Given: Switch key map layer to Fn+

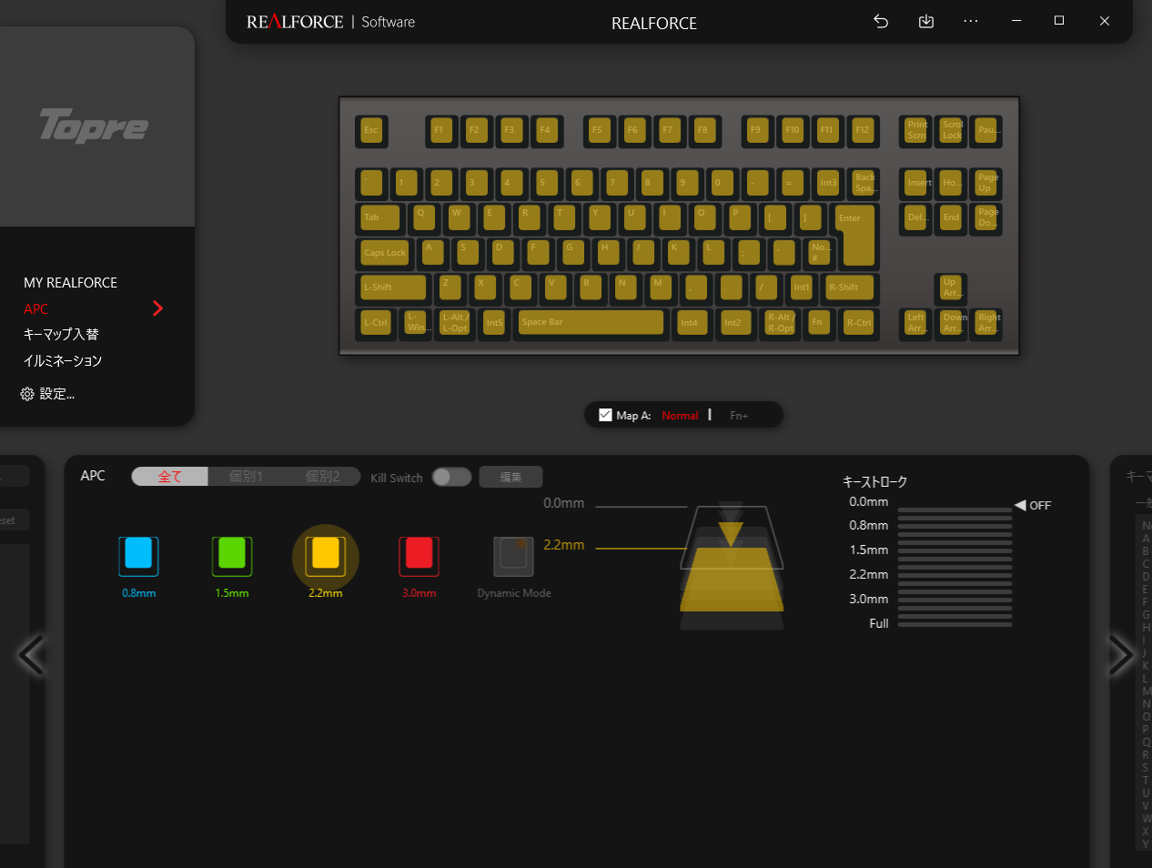Looking at the screenshot, I should pyautogui.click(x=739, y=416).
